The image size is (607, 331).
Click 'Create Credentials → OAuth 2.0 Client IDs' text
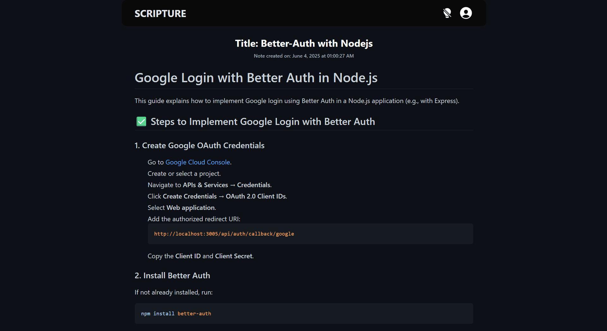pyautogui.click(x=224, y=196)
